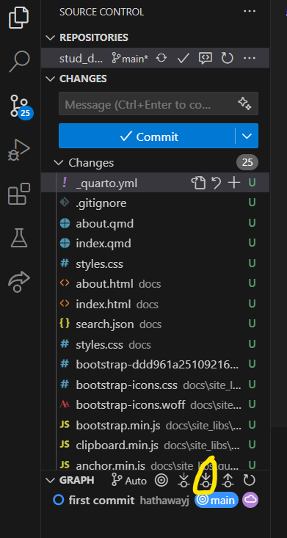Open file icon for _quarto.yml
Screen dimensions: 287x538
click(198, 183)
